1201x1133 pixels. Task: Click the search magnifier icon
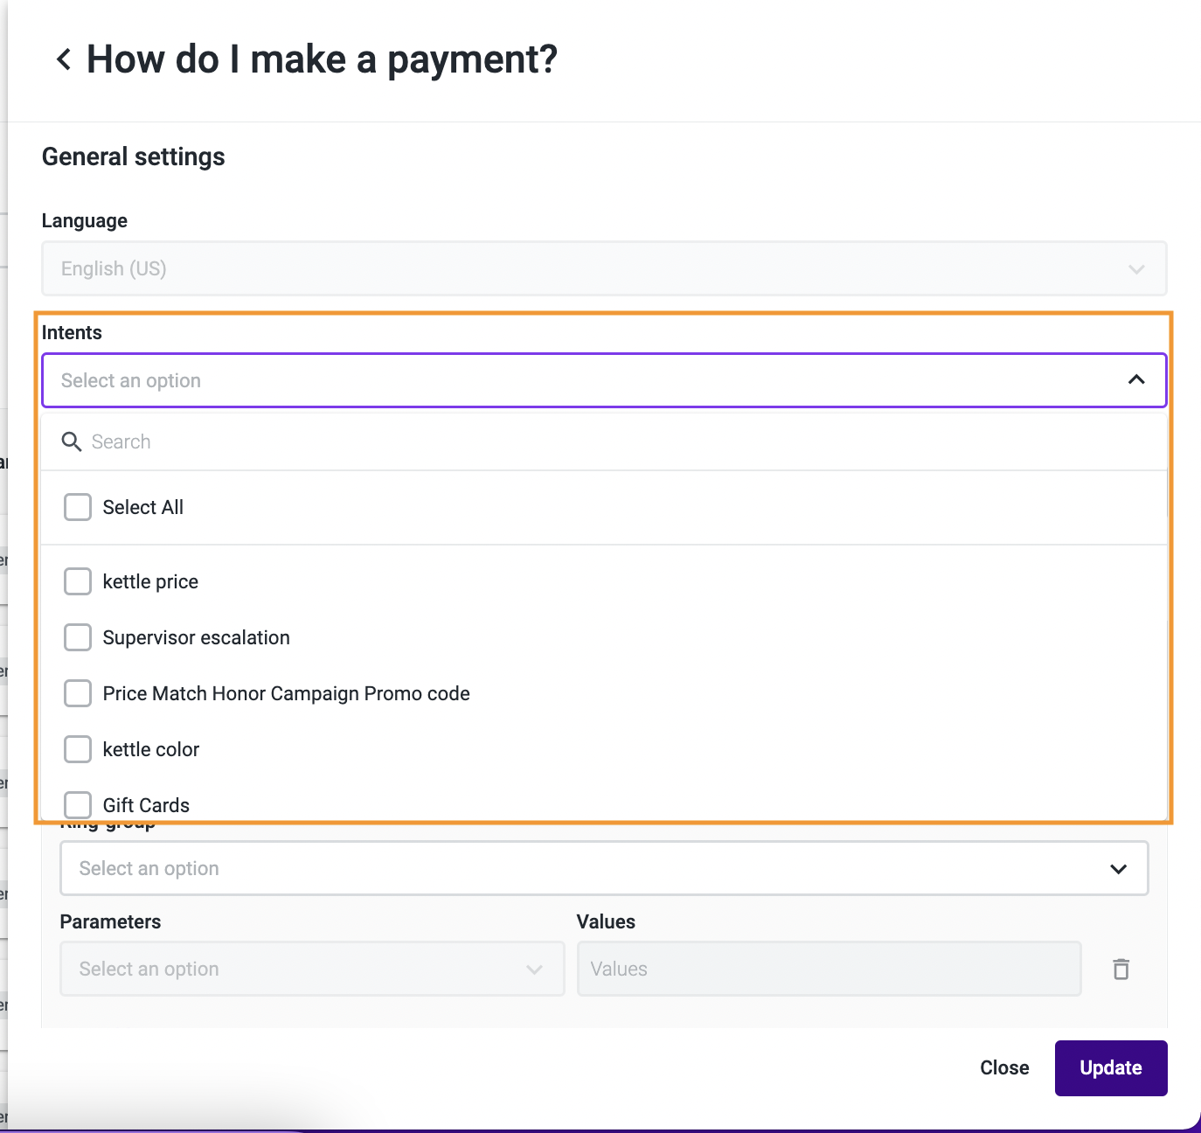(72, 441)
